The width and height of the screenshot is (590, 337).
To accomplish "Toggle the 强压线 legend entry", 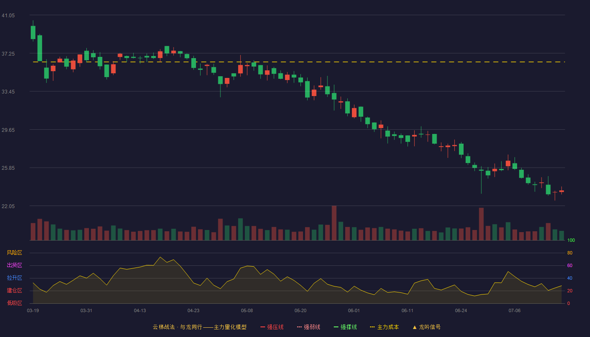I will (x=272, y=327).
